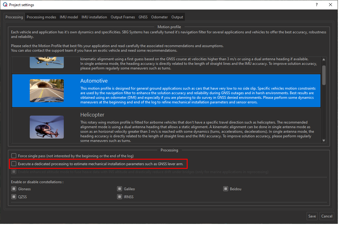This screenshot has height=230, width=344.
Task: Save the project settings
Action: 312,216
